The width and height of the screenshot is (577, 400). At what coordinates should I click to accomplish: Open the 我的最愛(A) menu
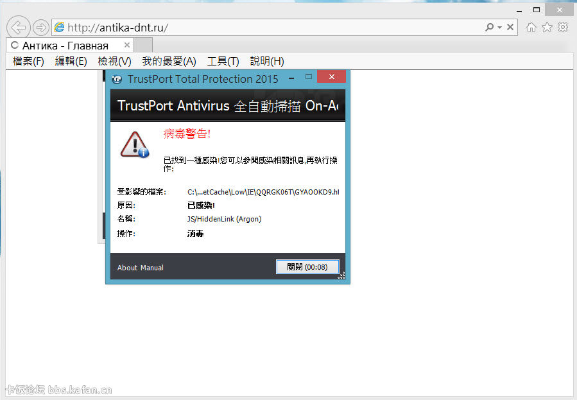pos(169,61)
